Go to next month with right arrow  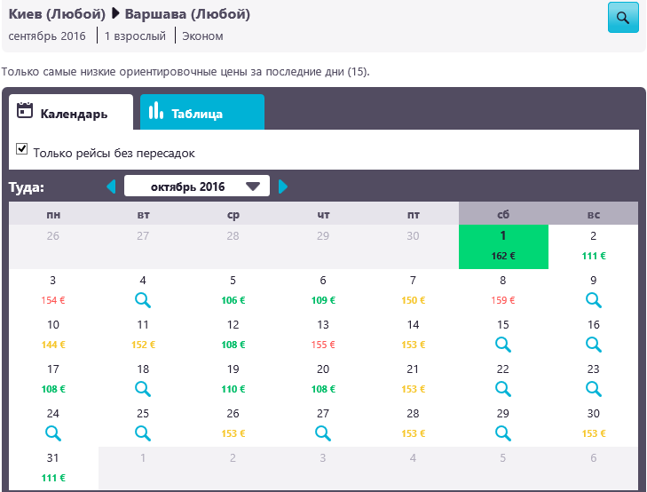tap(283, 186)
